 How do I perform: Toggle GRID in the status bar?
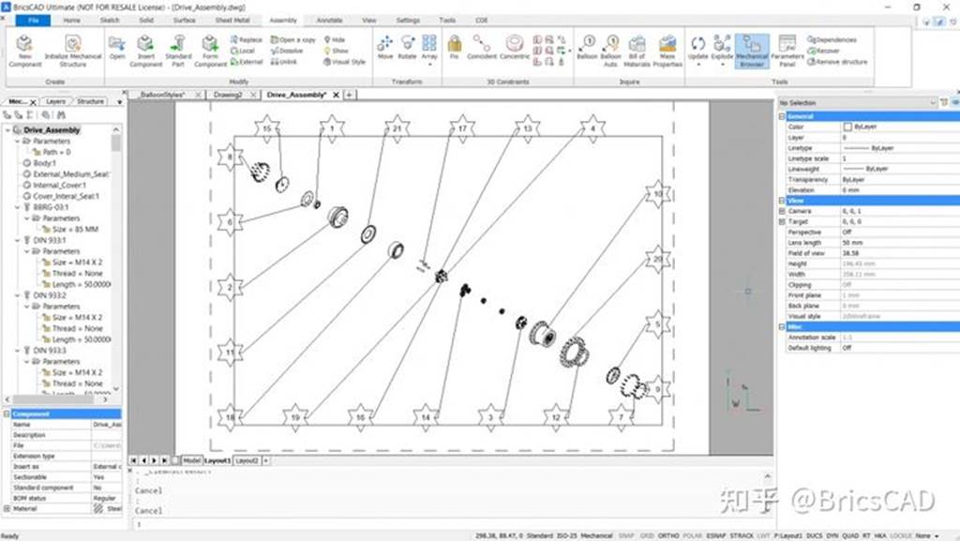point(647,535)
